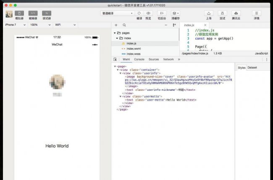
Task: Collapse the pages folder
Action: click(115, 33)
